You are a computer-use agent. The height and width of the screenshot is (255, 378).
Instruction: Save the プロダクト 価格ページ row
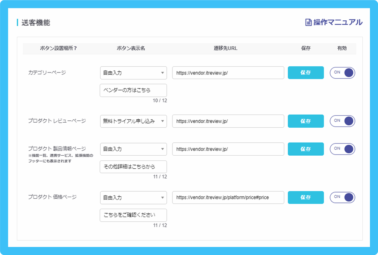[x=305, y=197]
